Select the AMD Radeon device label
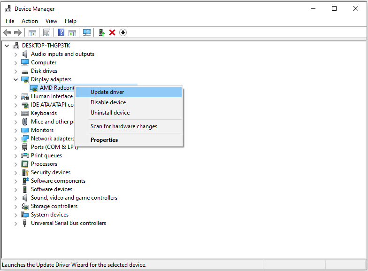Viewport: 368px width, 271px height. (x=57, y=88)
